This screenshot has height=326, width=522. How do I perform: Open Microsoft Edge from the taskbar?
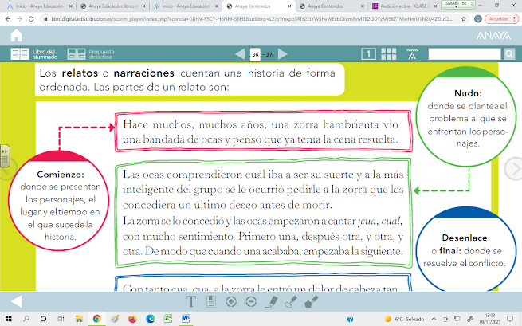150,319
